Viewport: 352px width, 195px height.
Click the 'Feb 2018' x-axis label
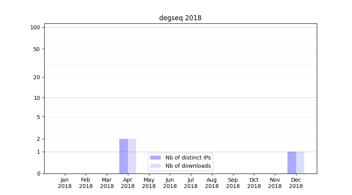pyautogui.click(x=86, y=183)
